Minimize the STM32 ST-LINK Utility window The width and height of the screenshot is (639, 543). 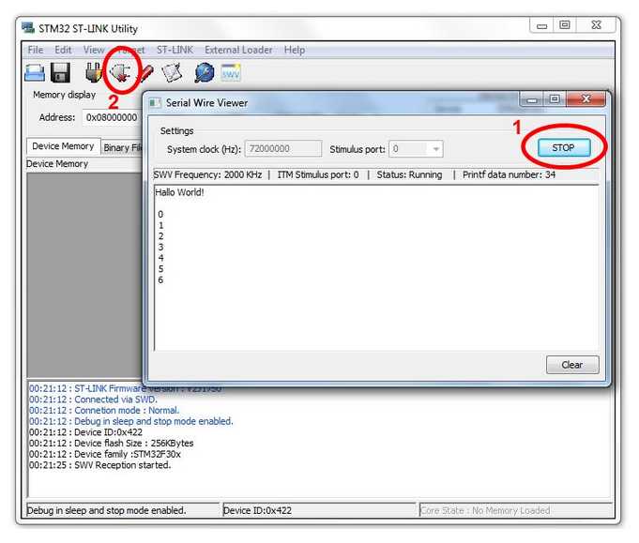click(541, 25)
